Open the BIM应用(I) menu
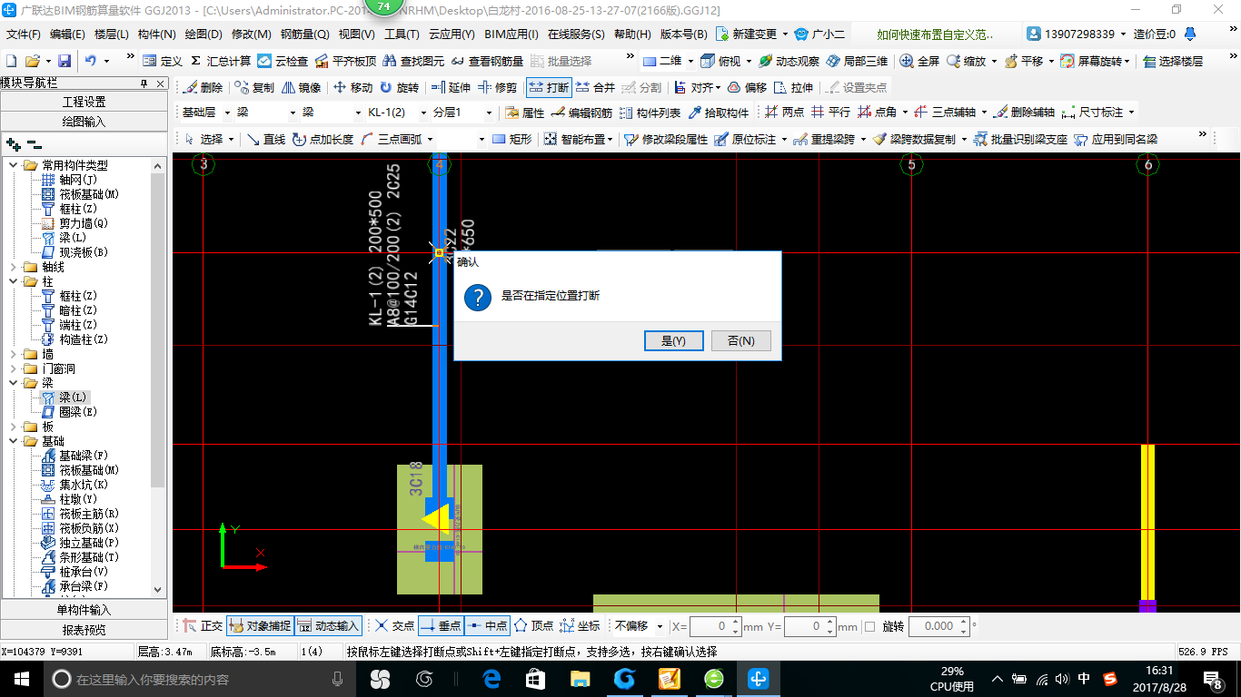1241x697 pixels. (x=511, y=34)
